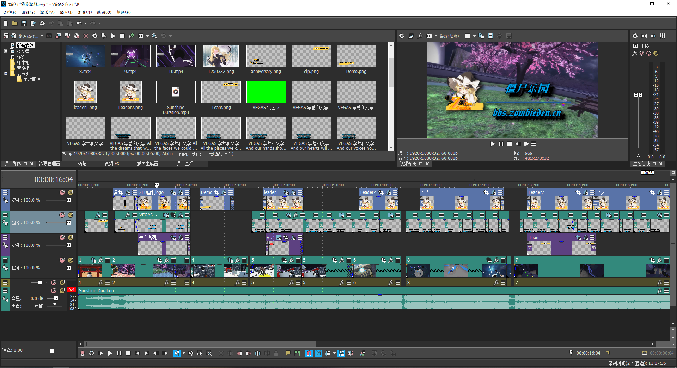Open the undo history dropdown arrow

tap(86, 23)
